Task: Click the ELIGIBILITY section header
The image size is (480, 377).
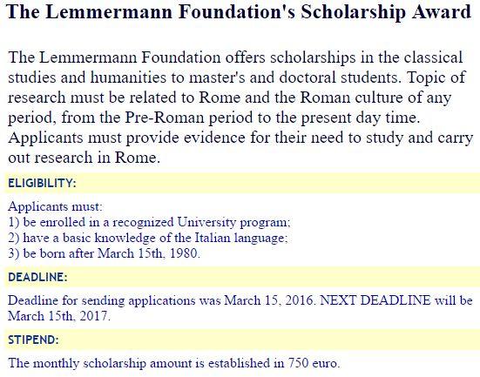Action: [42, 183]
